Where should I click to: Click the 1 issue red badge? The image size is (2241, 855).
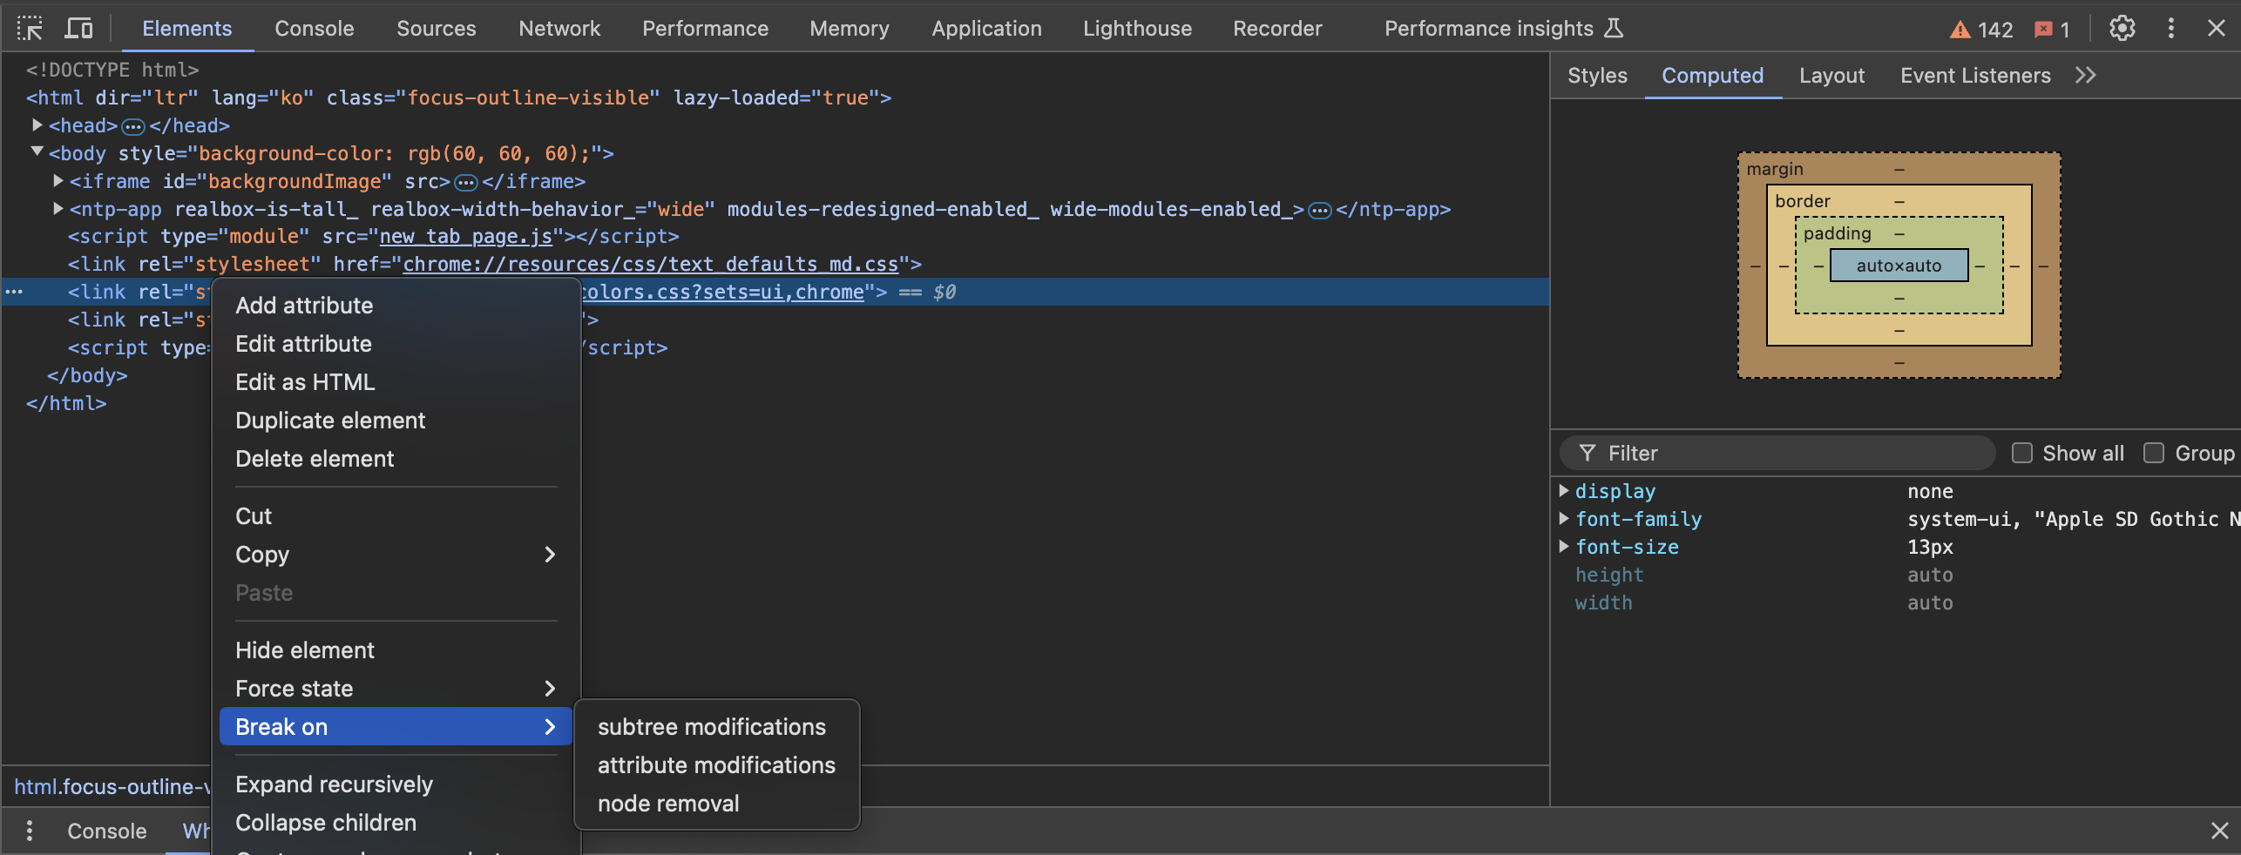pyautogui.click(x=2052, y=30)
